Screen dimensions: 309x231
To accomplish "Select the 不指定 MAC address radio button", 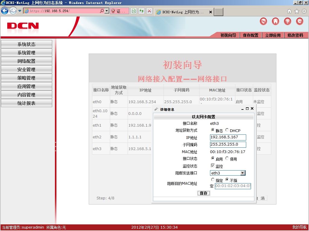I will pos(227,180).
